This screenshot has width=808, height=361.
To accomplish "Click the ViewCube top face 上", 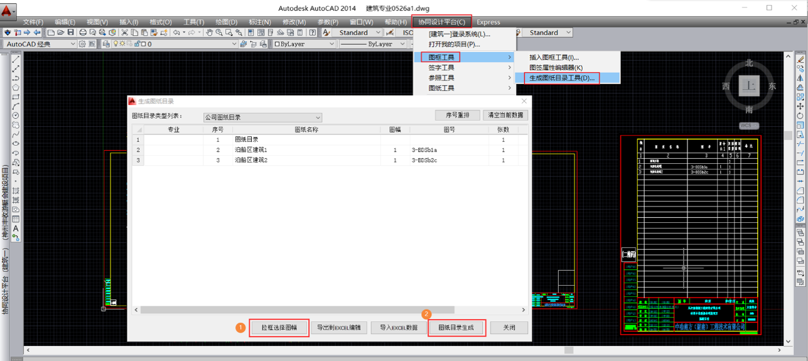I will point(749,86).
